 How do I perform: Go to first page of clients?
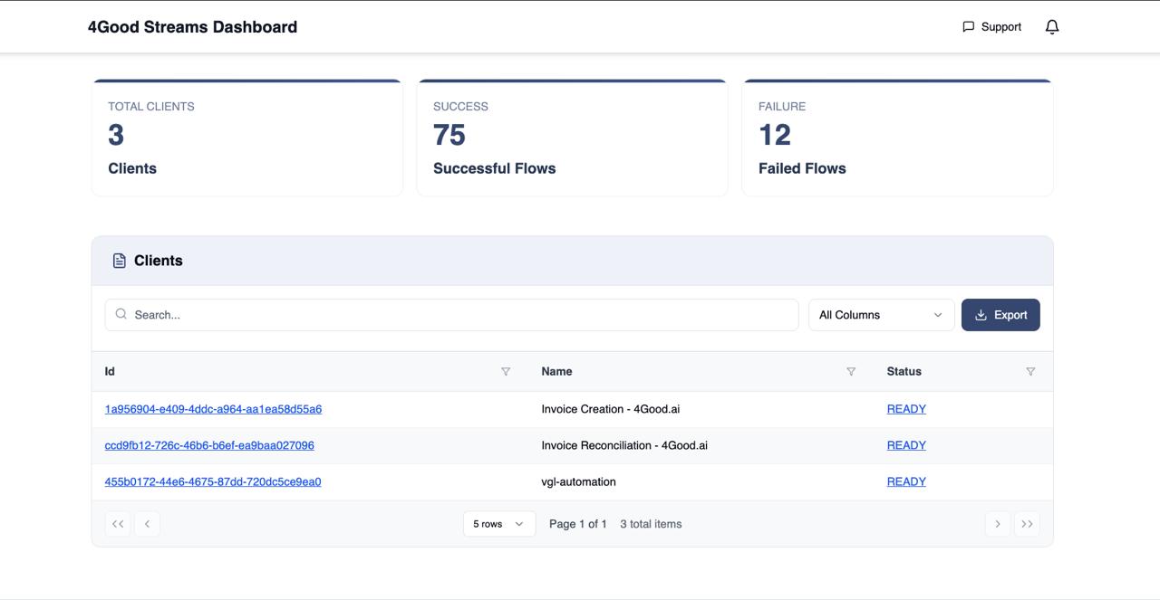[x=118, y=524]
